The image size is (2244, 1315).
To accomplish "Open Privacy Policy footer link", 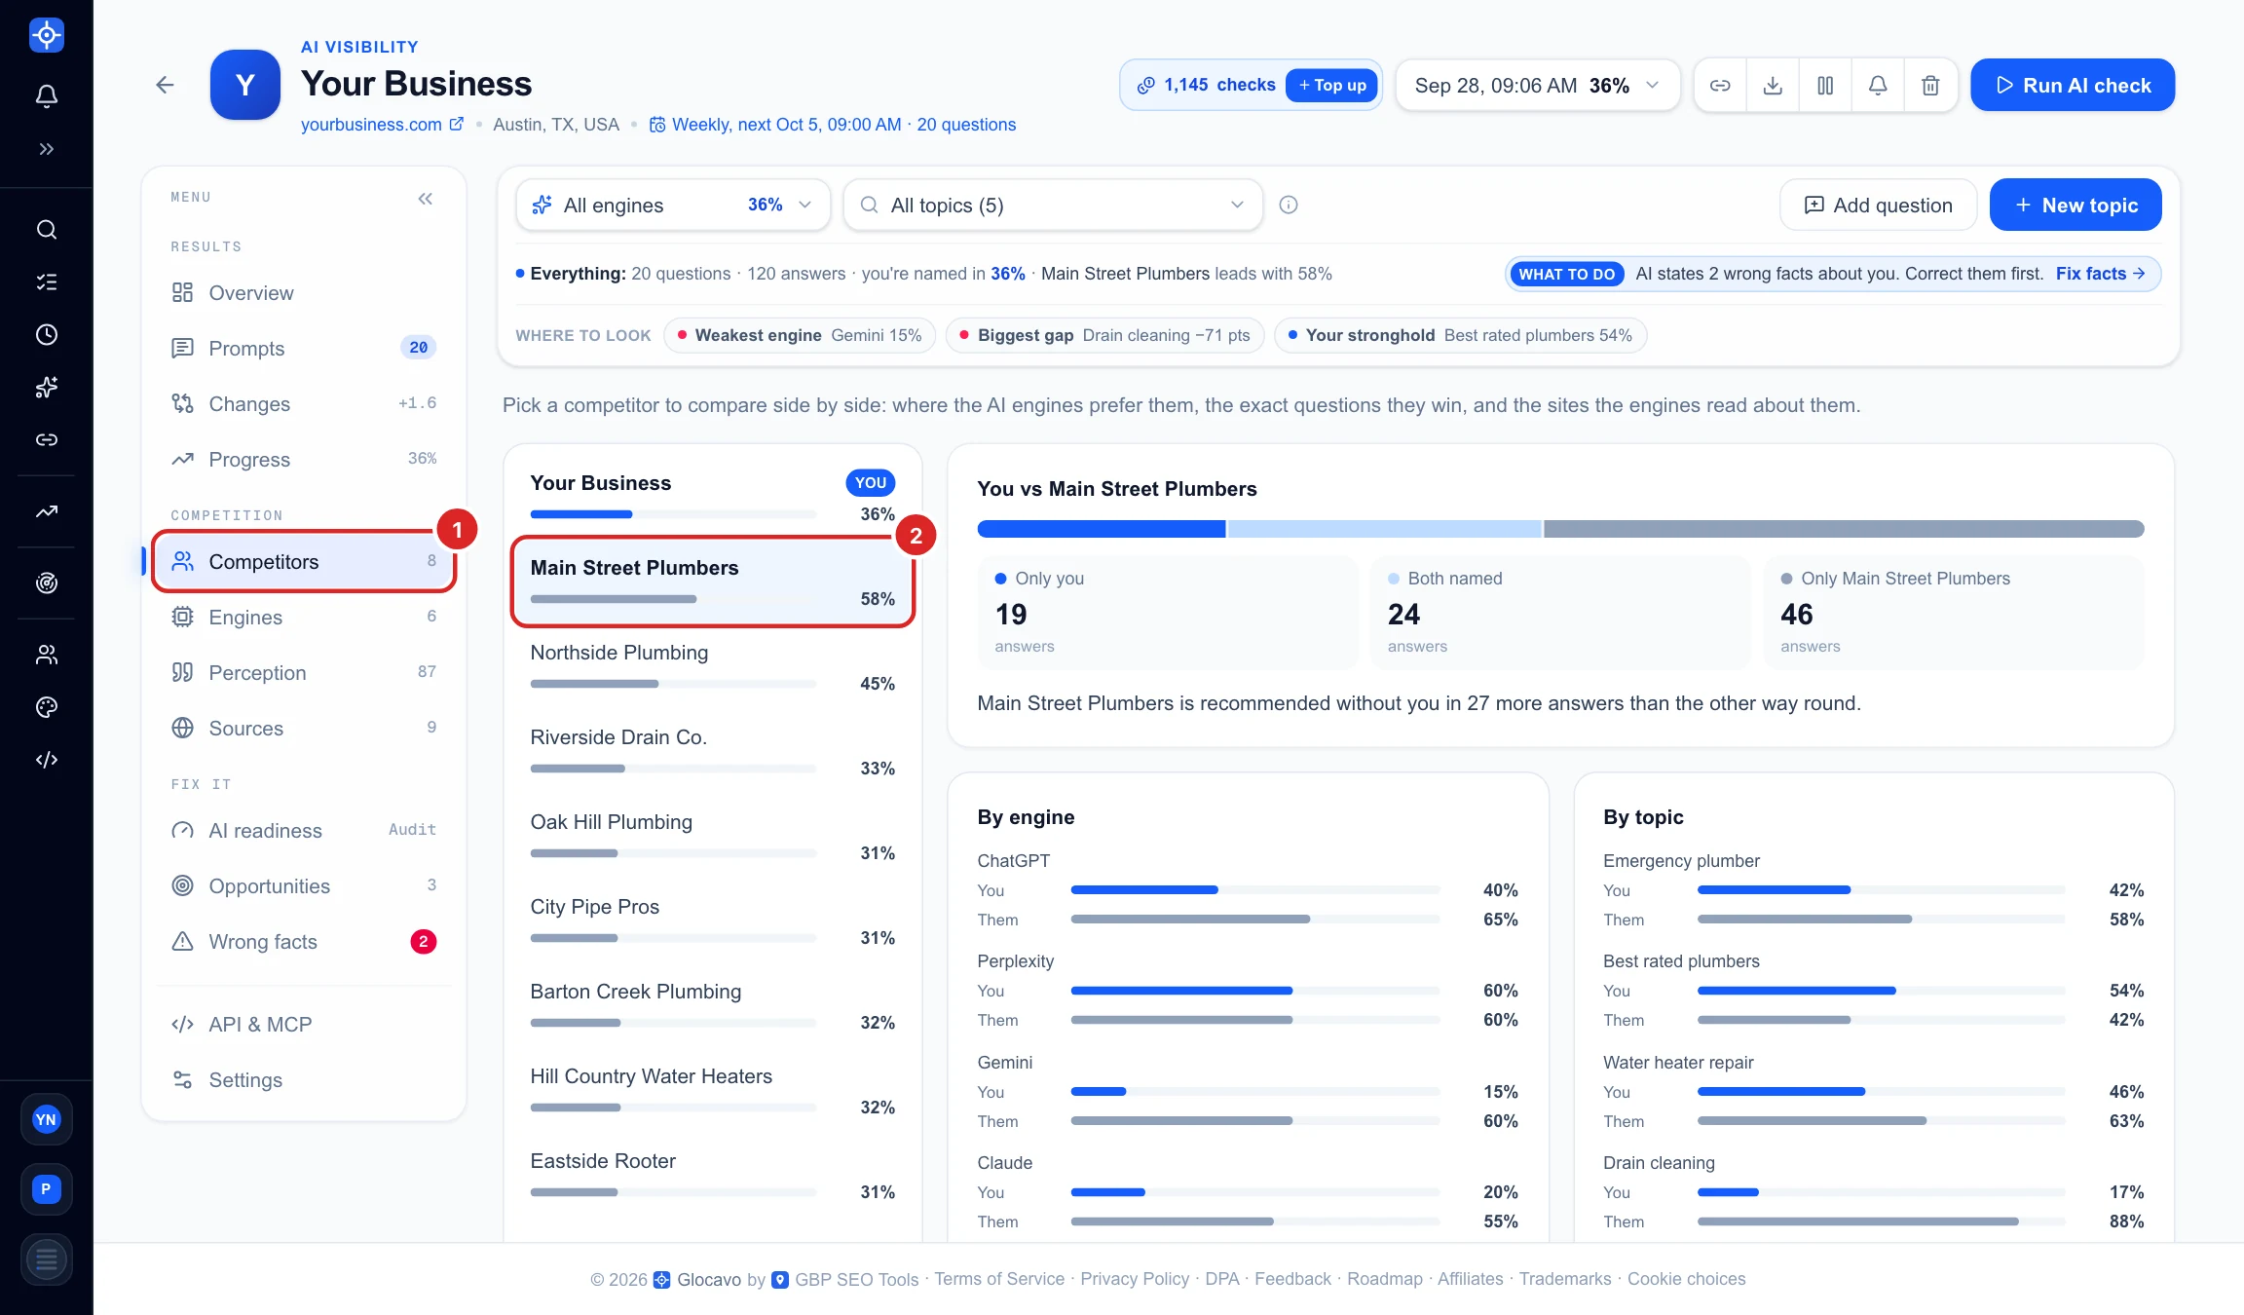I will coord(1135,1279).
